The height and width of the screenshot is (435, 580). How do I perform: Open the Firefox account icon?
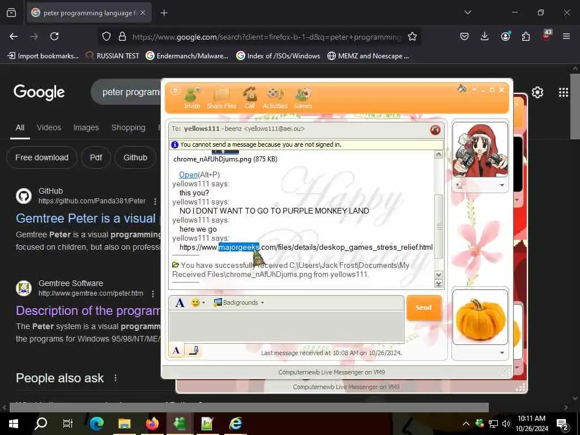[x=505, y=36]
